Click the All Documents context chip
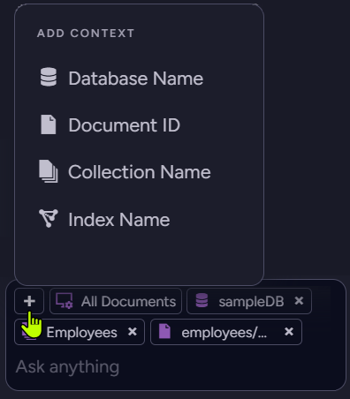This screenshot has width=350, height=399. [x=116, y=301]
